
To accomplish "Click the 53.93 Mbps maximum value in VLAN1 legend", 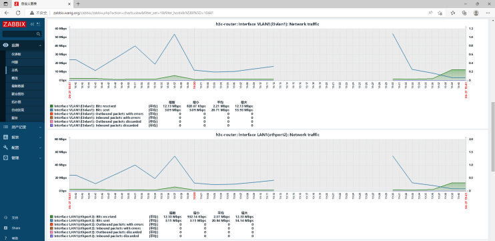I will [x=243, y=110].
